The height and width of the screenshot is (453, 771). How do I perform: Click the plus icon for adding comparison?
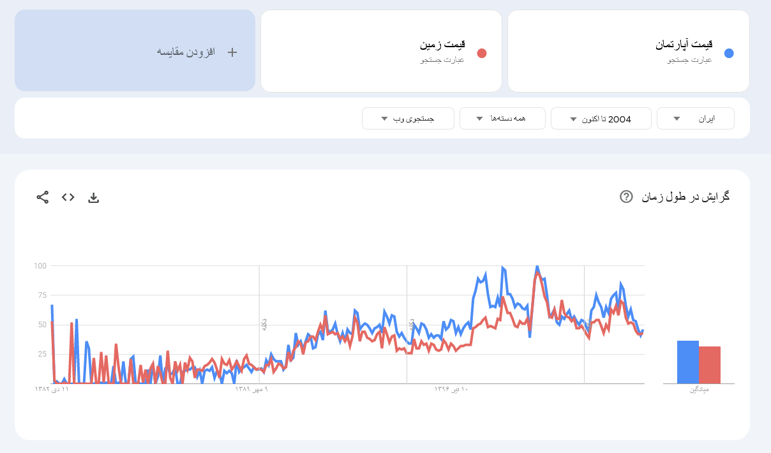pos(232,52)
